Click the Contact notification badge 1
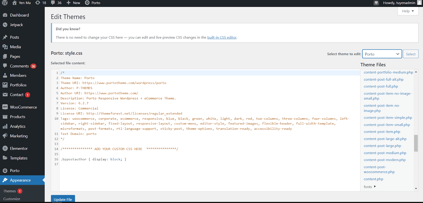Viewport: 423px width, 203px height. [27, 95]
